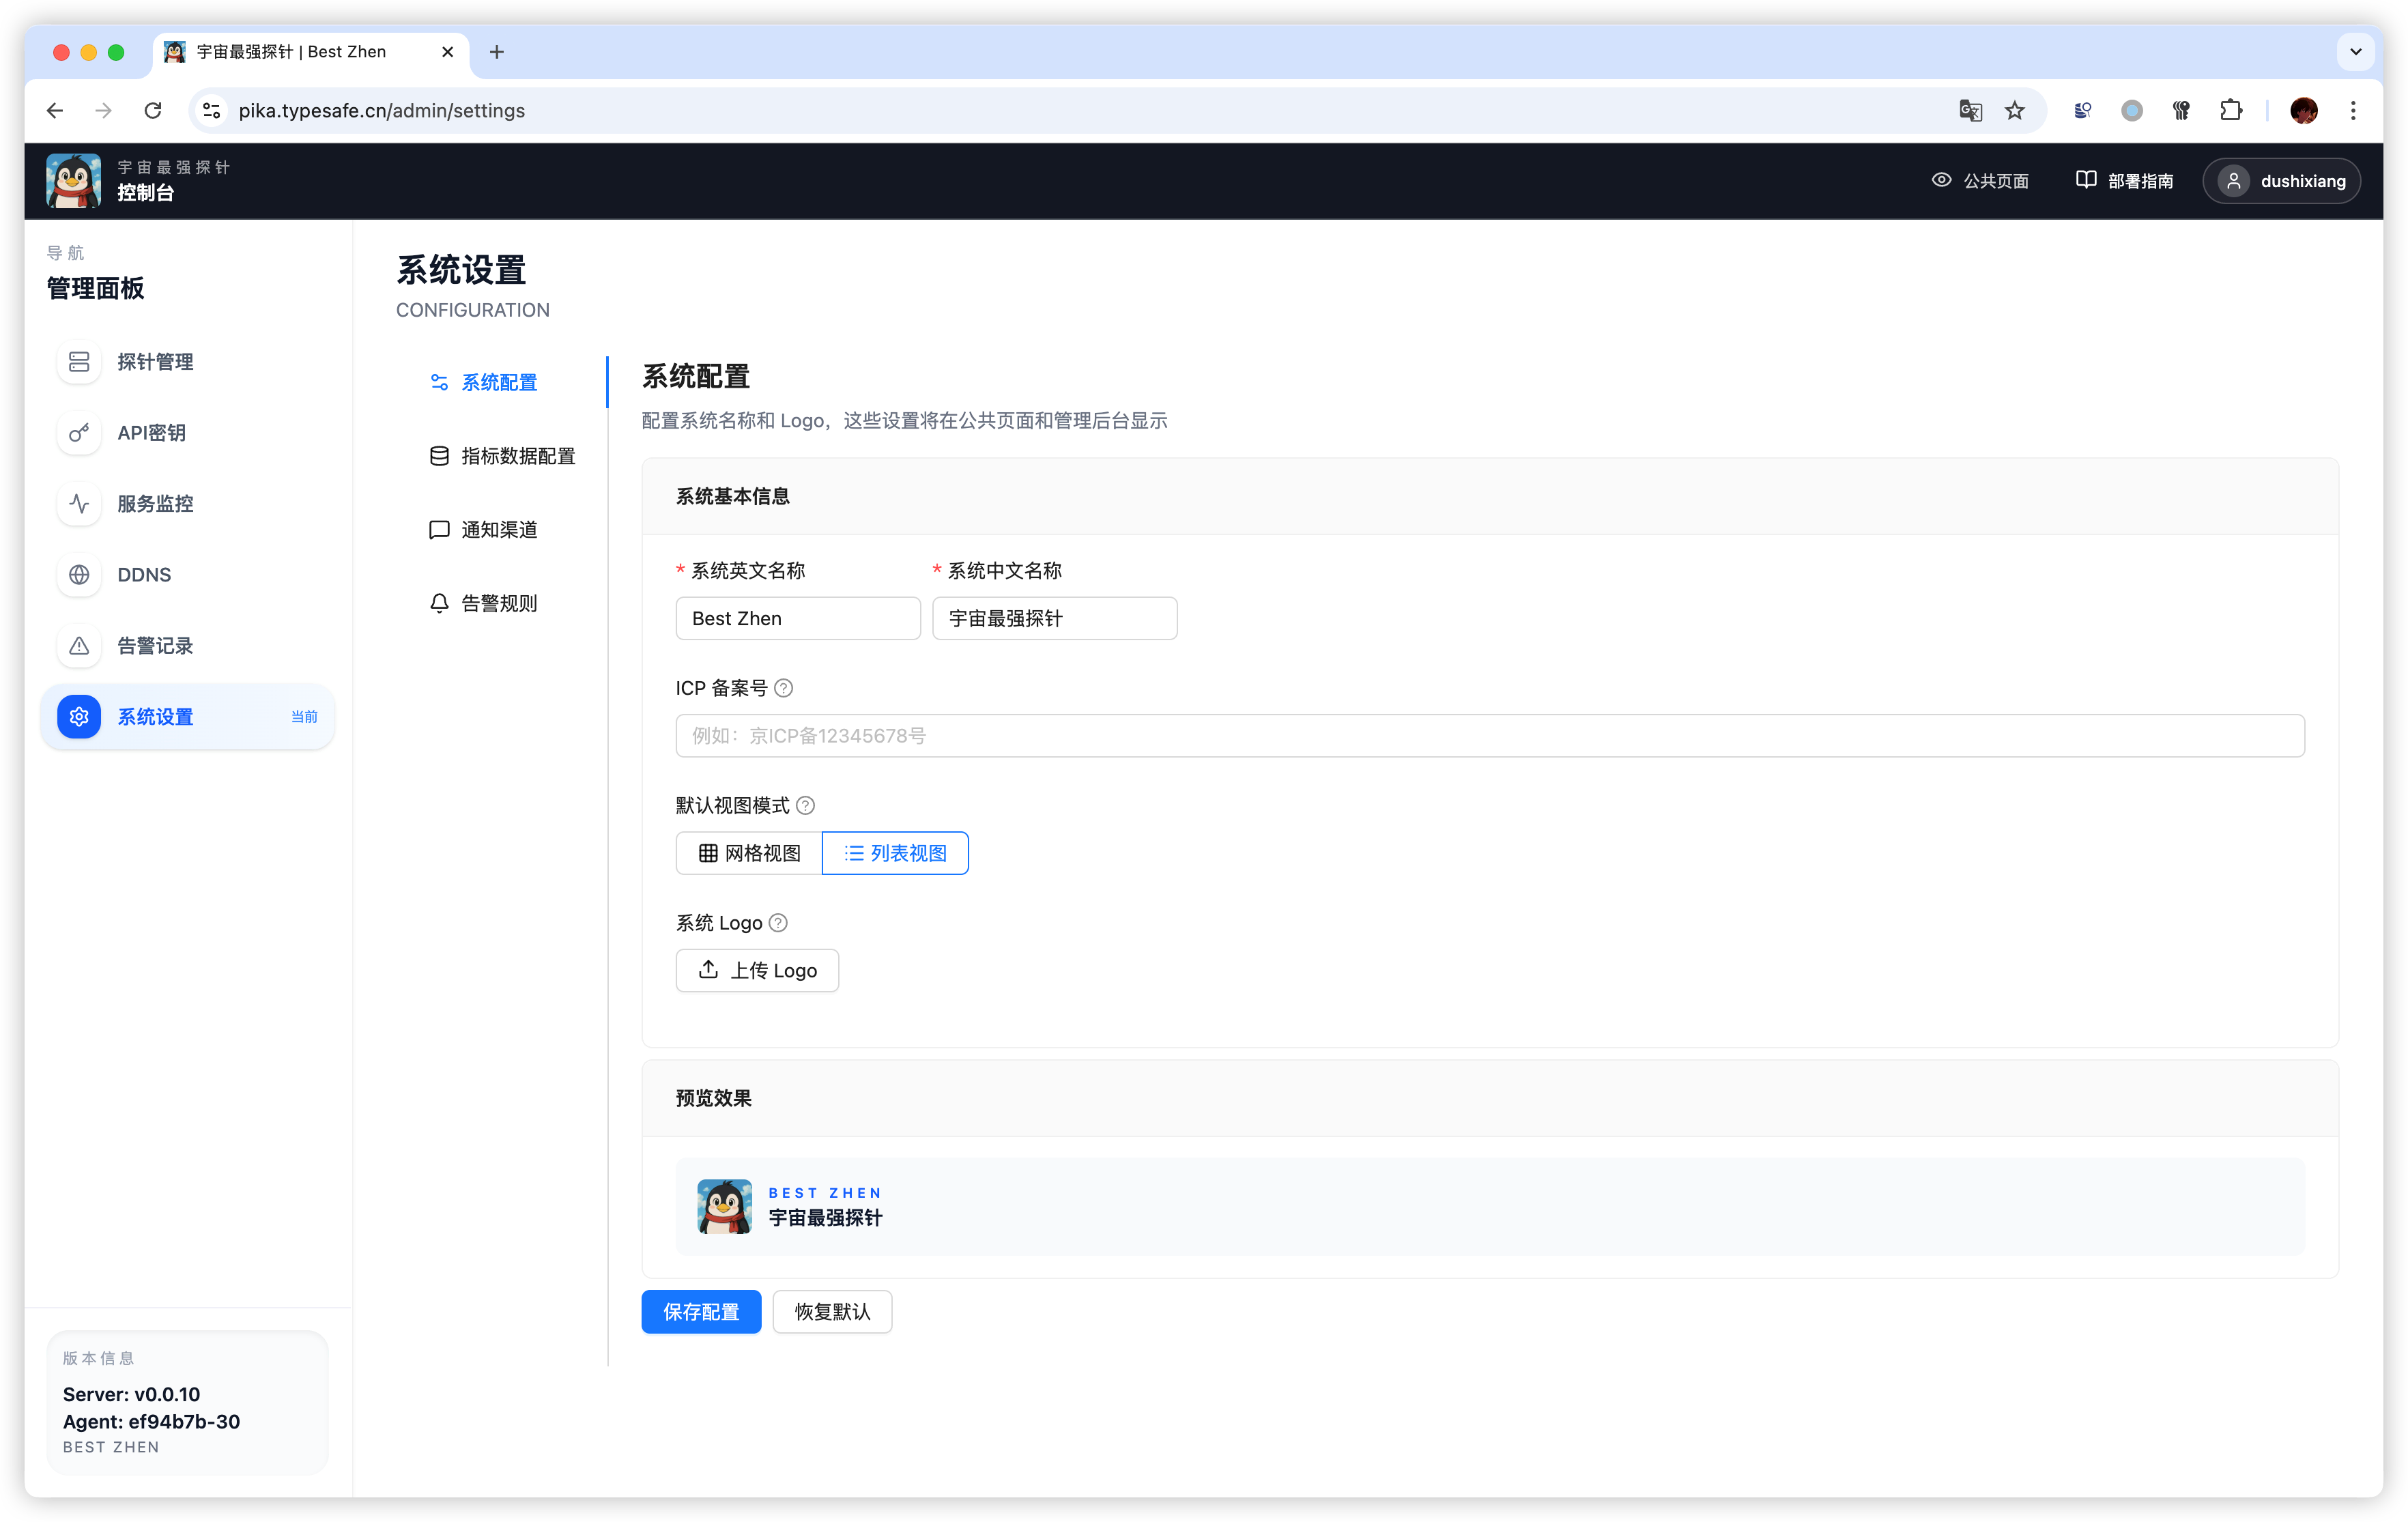Click the ICP 备案号 help icon
This screenshot has height=1522, width=2408.
(784, 688)
